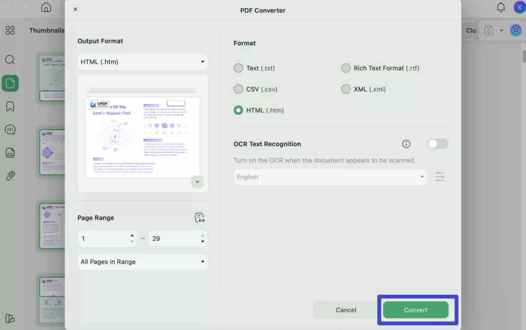
Task: Enable the OCR Text Recognition switch
Action: (438, 144)
